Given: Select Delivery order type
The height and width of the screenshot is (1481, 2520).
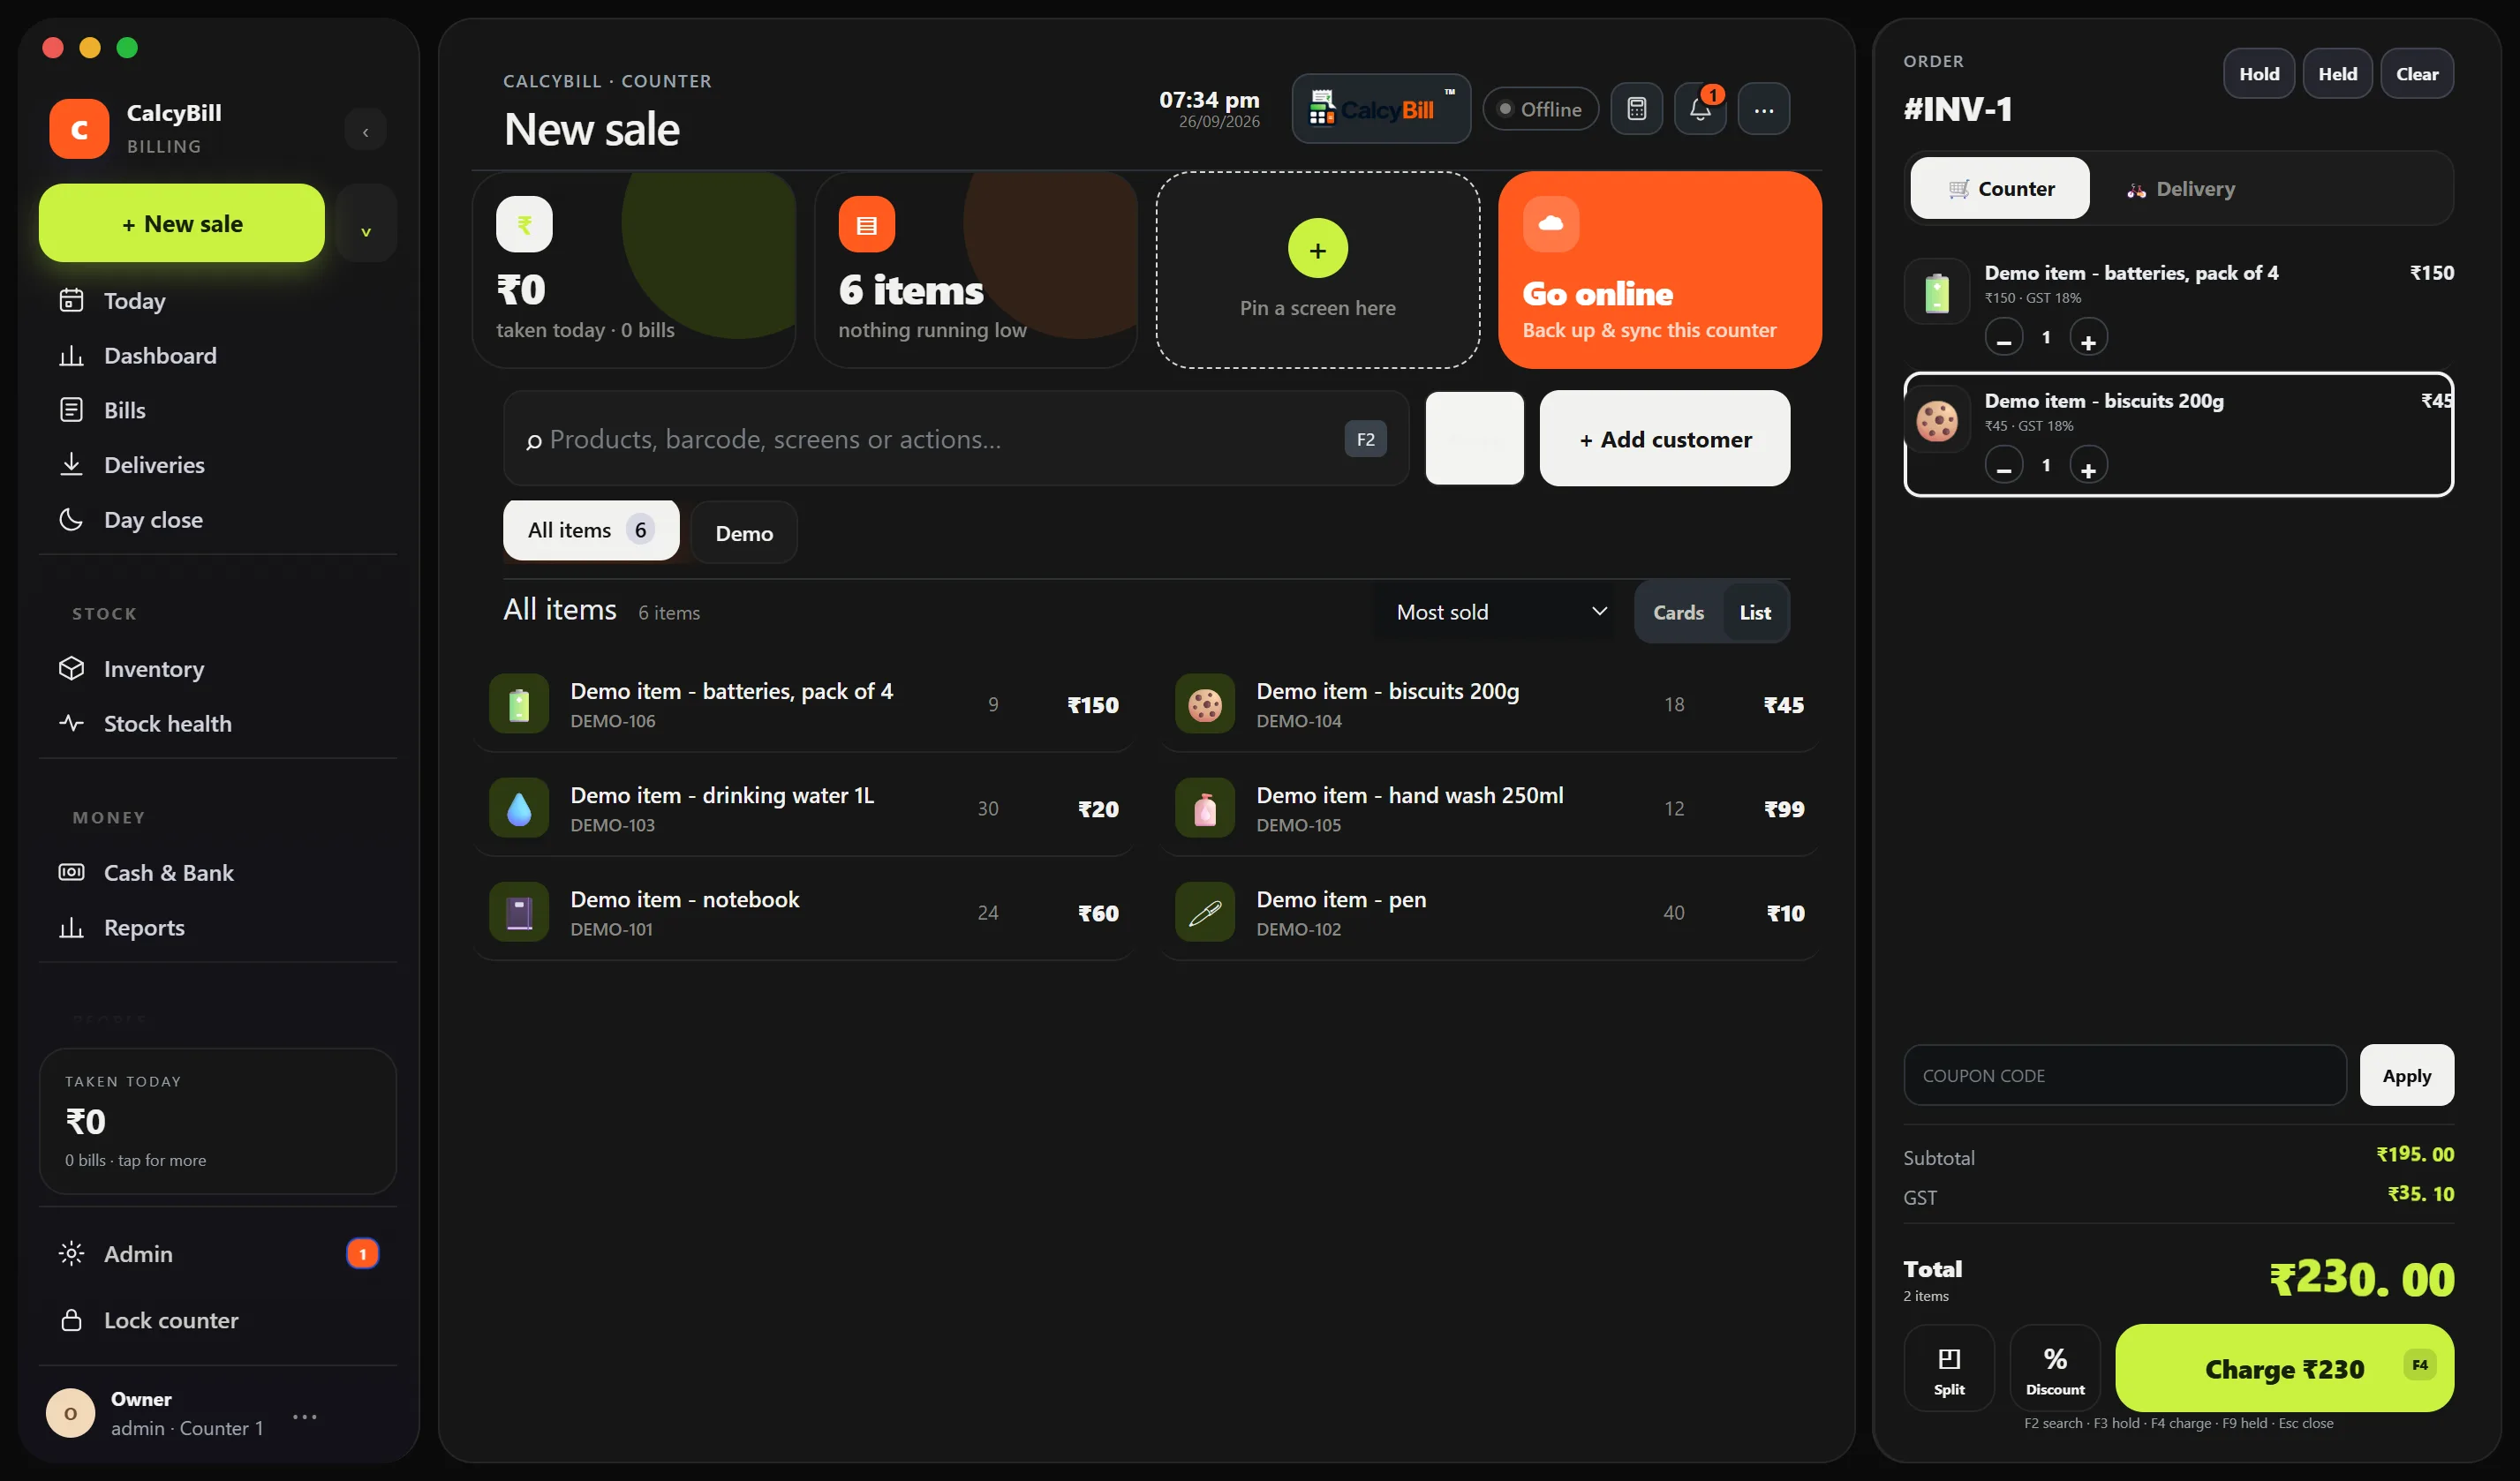Looking at the screenshot, I should pyautogui.click(x=2180, y=188).
